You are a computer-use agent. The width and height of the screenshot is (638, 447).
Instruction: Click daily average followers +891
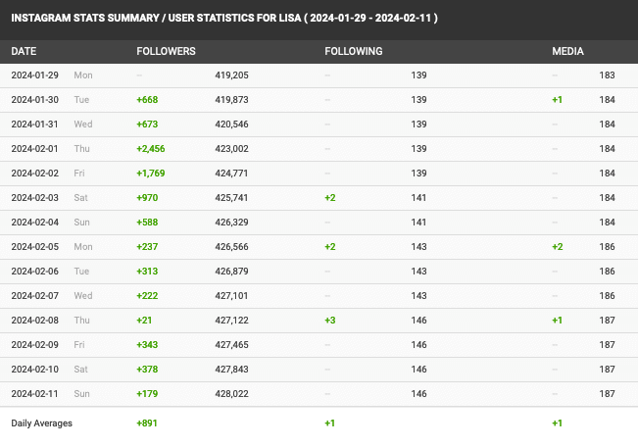click(x=147, y=423)
